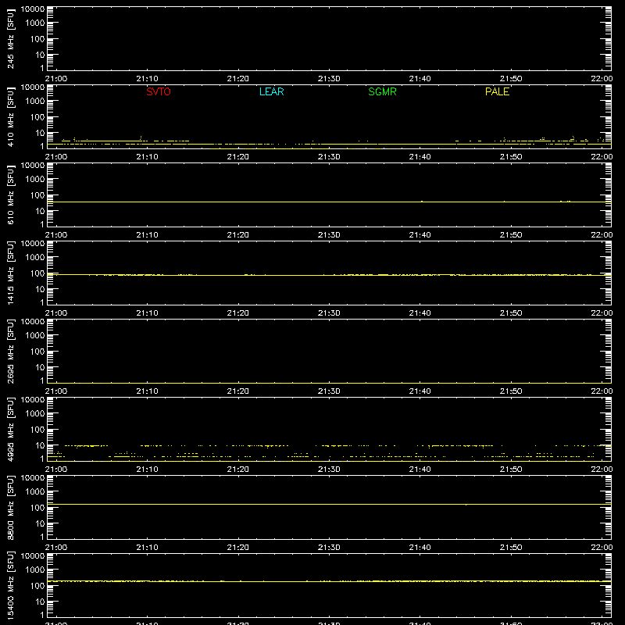Click the yellow flux trace in 8800 MHz panel
Screen dimensions: 625x625
coord(329,504)
